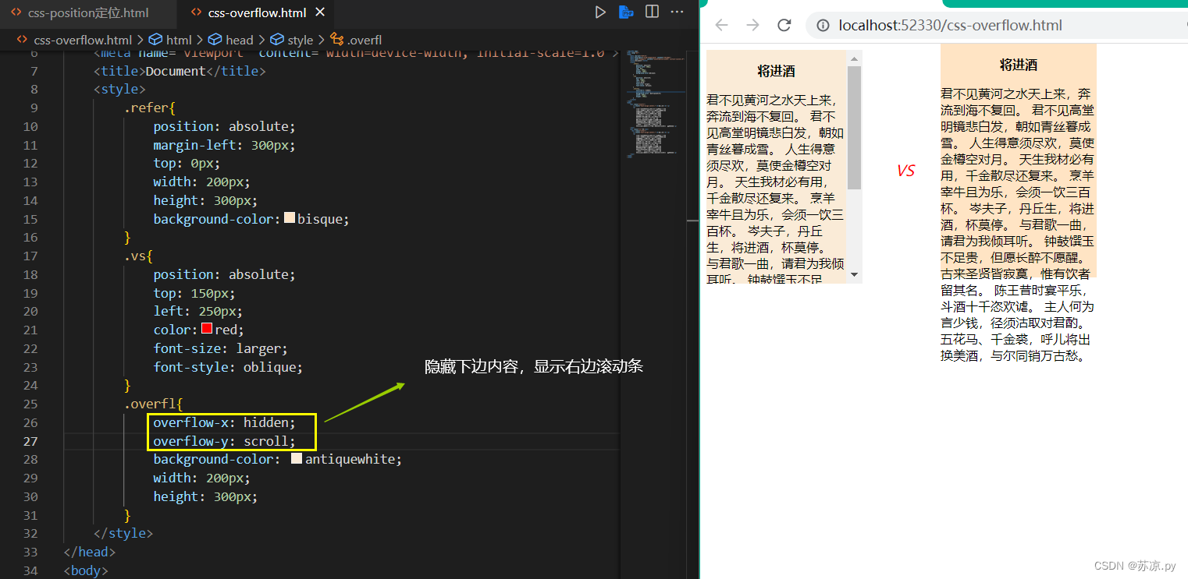Click the ".overfl{" selector text
This screenshot has width=1188, height=579.
click(153, 404)
